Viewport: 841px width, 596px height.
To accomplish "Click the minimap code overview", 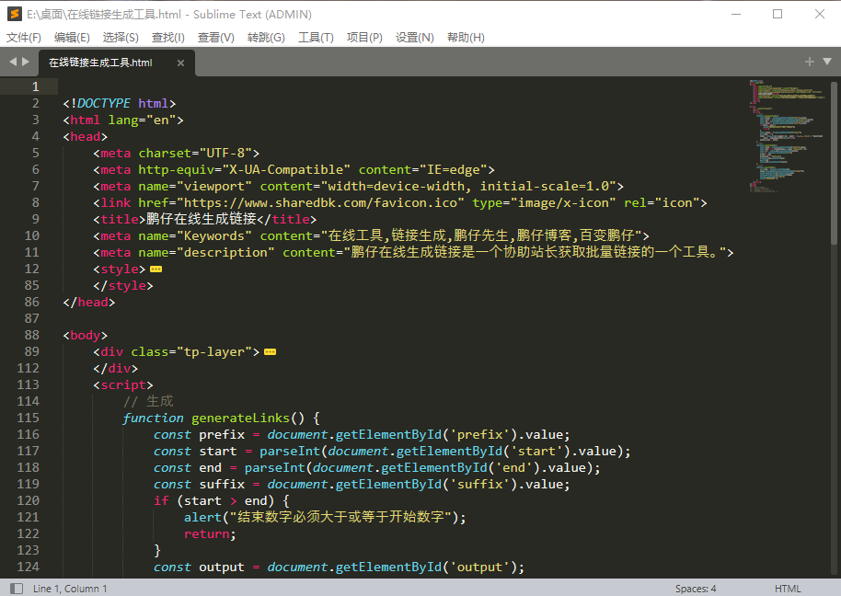I will (786, 135).
